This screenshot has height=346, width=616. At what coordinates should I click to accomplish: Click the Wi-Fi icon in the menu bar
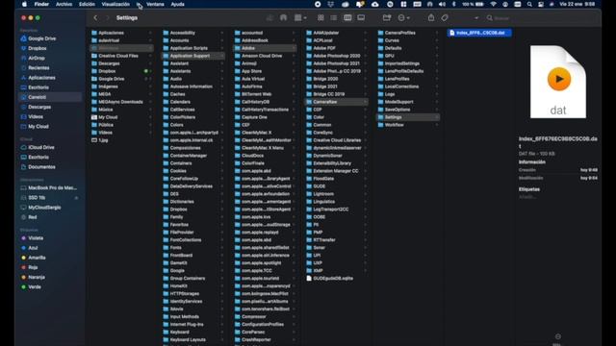494,4
